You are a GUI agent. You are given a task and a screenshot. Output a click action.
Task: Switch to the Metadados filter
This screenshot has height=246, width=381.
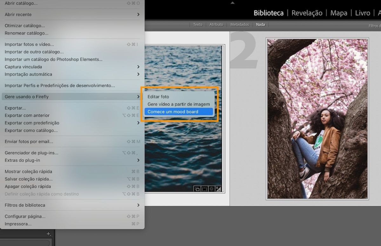coord(239,24)
